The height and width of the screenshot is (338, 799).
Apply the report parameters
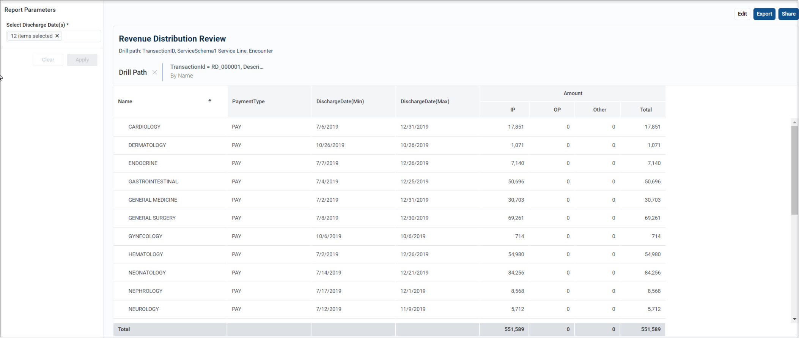[82, 60]
